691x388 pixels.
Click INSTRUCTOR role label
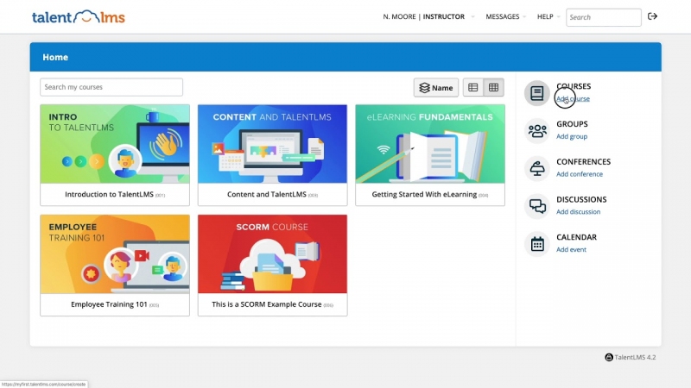444,16
